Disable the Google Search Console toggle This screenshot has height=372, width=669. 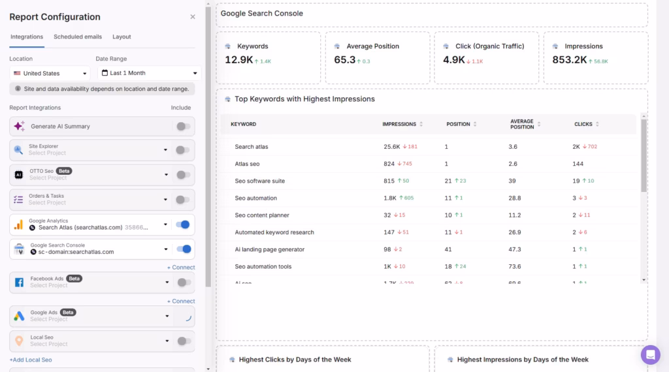(x=184, y=249)
